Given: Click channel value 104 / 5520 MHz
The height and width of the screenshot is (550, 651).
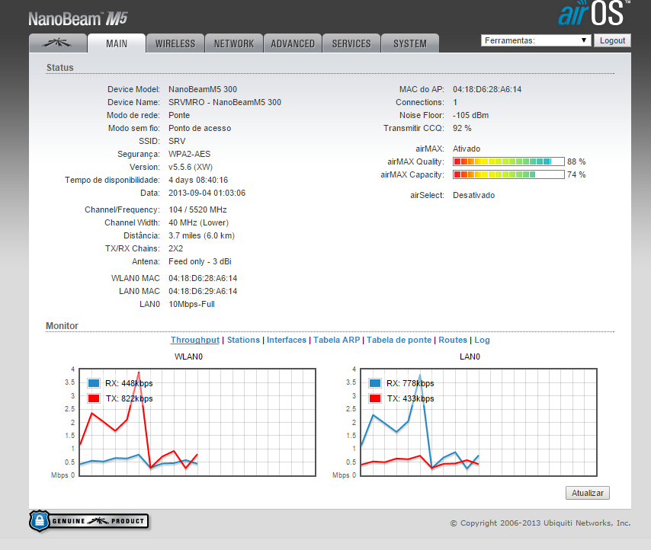Looking at the screenshot, I should [197, 209].
